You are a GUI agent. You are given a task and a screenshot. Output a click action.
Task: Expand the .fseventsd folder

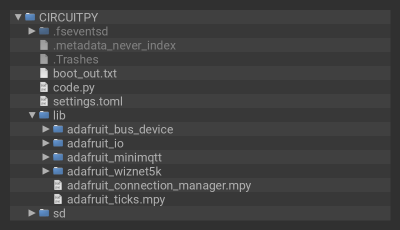[x=32, y=31]
